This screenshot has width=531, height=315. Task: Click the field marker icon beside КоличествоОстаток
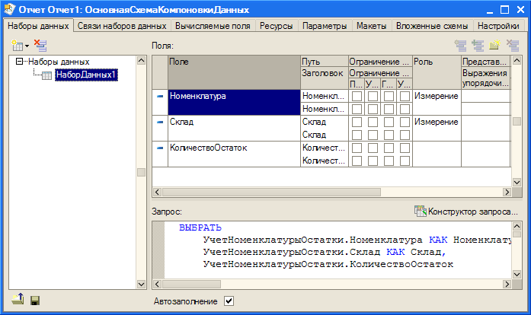click(160, 148)
